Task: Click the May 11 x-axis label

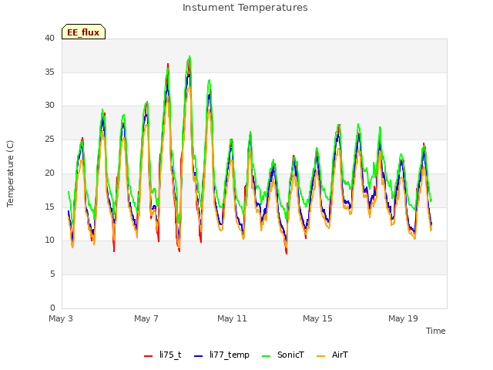Action: [232, 318]
